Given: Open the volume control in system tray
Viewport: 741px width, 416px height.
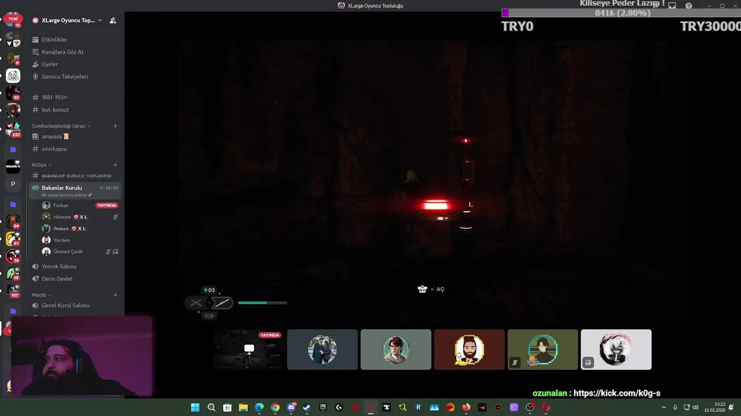Looking at the screenshot, I should click(x=695, y=407).
